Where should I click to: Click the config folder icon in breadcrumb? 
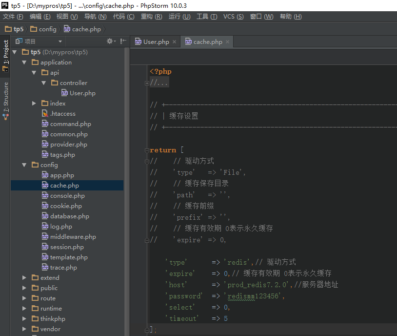pyautogui.click(x=34, y=29)
